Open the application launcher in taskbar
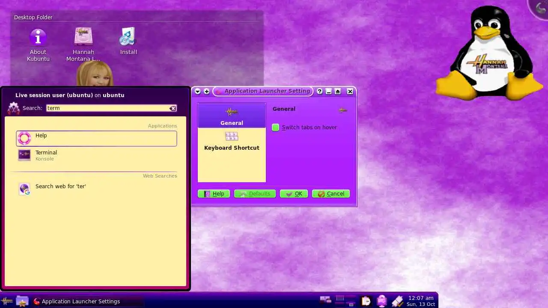 (7, 301)
